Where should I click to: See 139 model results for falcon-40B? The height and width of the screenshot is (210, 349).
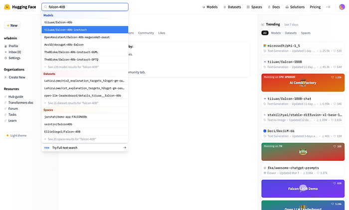pyautogui.click(x=85, y=67)
